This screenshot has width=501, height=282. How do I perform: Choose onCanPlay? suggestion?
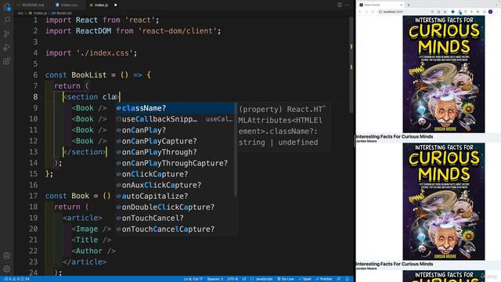(175, 130)
